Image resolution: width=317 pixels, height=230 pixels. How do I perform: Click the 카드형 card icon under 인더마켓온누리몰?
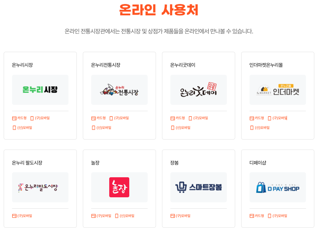pos(252,119)
